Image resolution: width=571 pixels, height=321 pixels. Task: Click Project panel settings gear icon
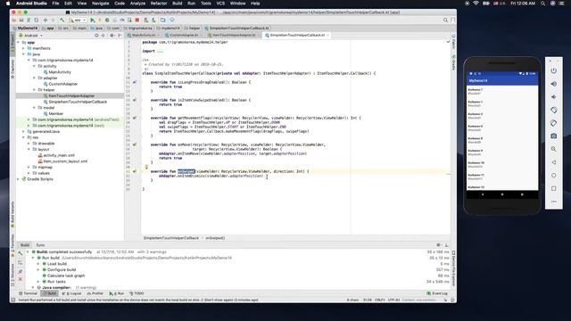click(x=112, y=36)
